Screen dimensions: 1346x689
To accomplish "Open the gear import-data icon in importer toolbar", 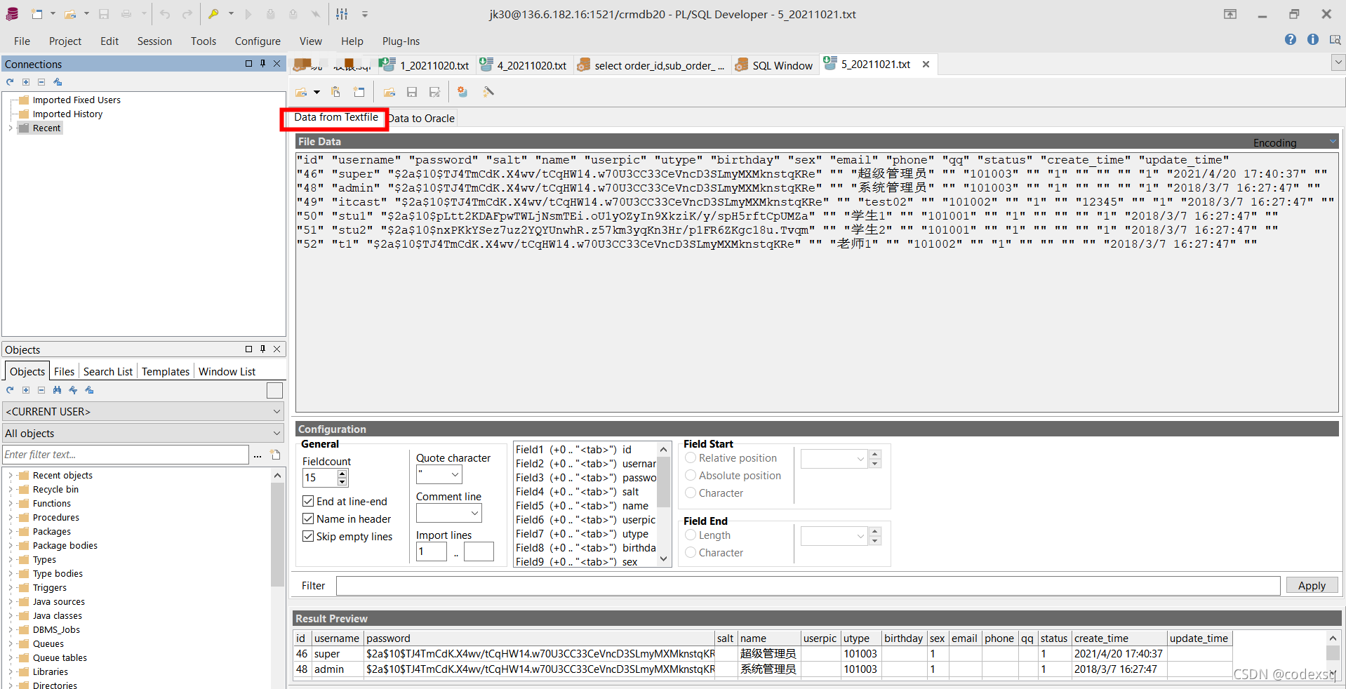I will pyautogui.click(x=462, y=91).
